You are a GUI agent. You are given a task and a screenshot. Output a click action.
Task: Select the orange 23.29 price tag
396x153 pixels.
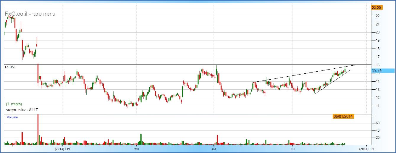coord(376,7)
